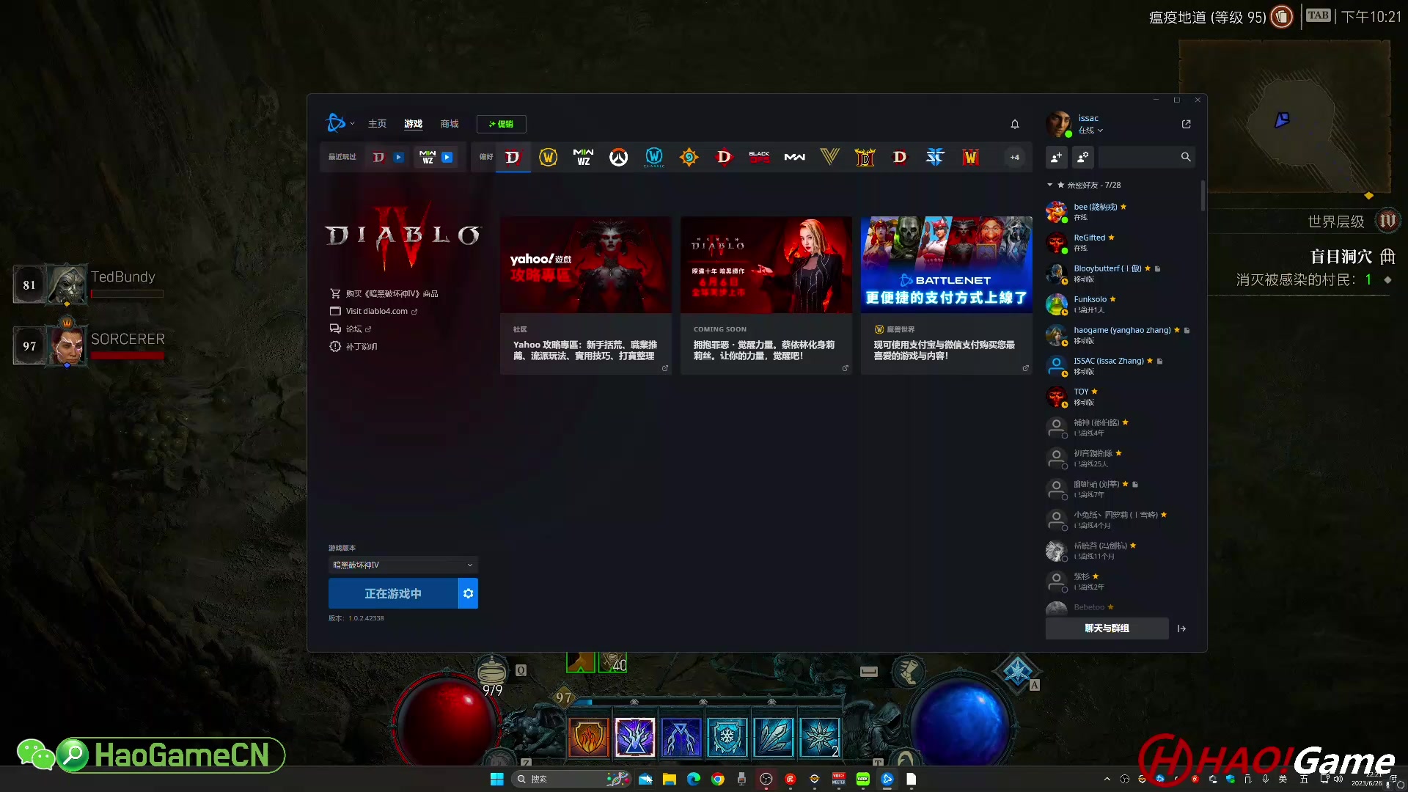
Task: Click the fire skill slot in hotbar
Action: click(588, 737)
